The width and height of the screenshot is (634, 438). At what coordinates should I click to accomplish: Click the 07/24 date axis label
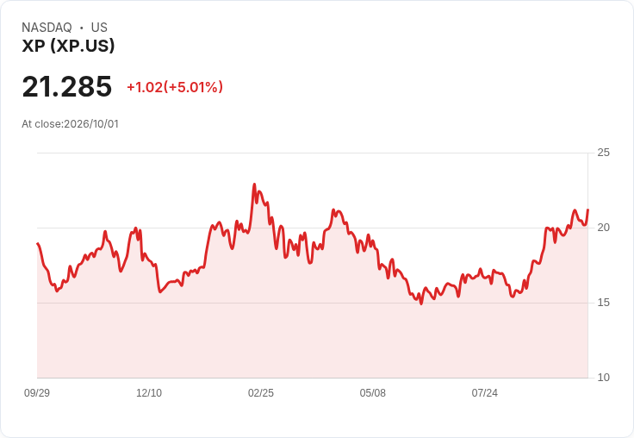[x=484, y=393]
